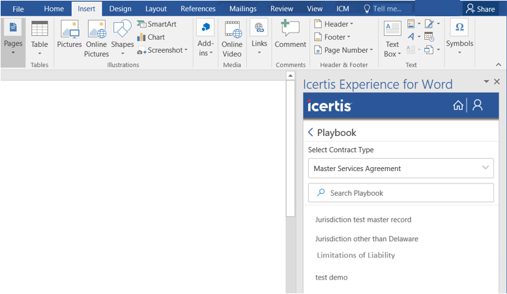
Task: Insert a SmartArt graphic
Action: click(x=156, y=24)
